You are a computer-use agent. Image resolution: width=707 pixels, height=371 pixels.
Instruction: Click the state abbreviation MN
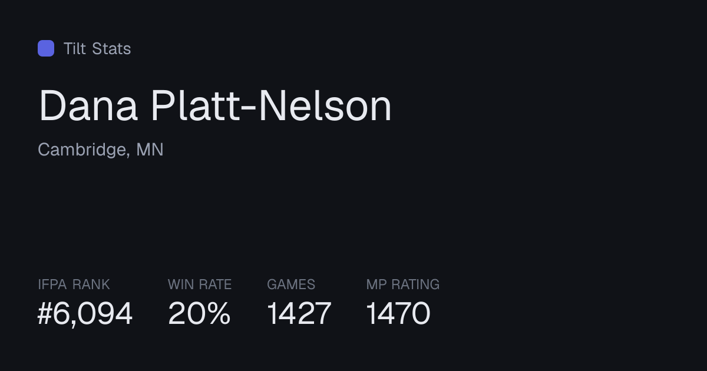click(150, 150)
